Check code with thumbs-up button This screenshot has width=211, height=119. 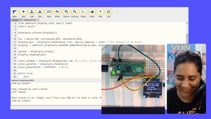coord(92,13)
